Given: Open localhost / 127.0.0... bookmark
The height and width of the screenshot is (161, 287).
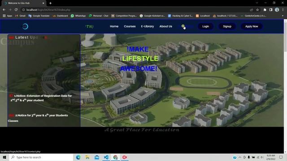Looking at the screenshot, I should coord(225,16).
